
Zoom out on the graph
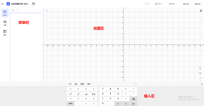click(200, 73)
